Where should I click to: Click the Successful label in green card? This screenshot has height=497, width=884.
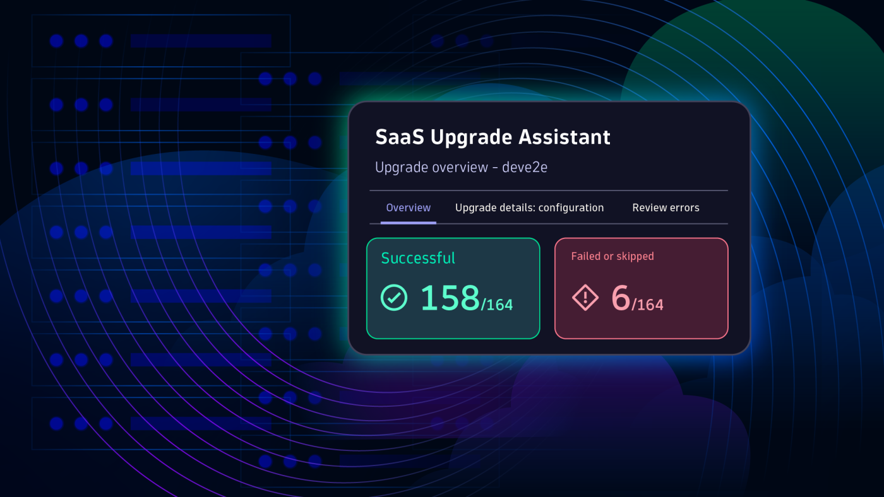(418, 258)
